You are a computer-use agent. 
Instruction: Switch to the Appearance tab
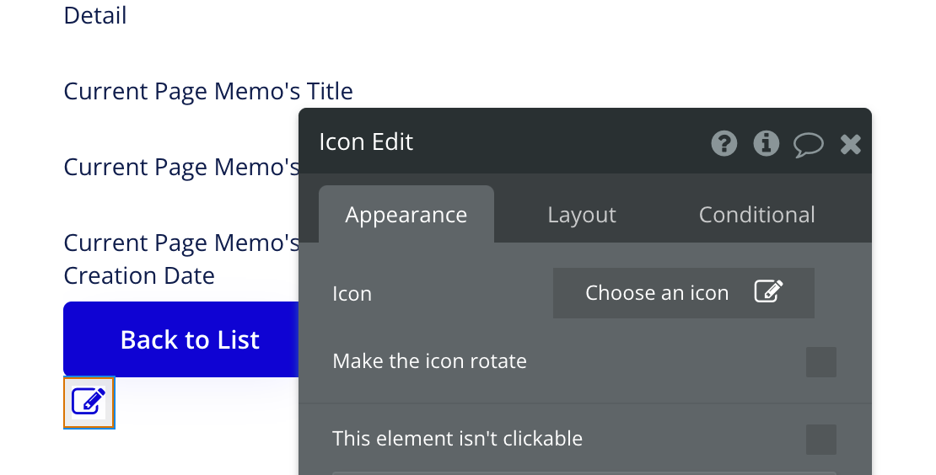tap(406, 215)
